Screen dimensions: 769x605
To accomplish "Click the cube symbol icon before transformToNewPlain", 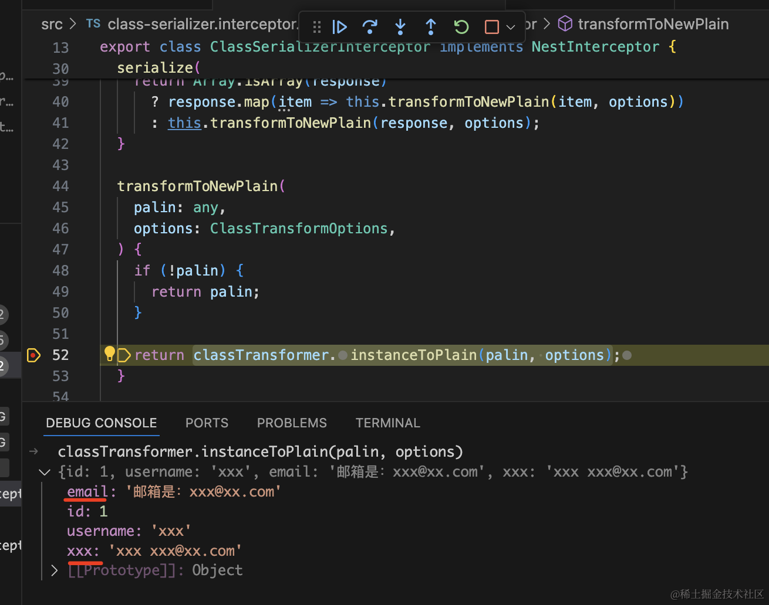I will click(x=565, y=23).
